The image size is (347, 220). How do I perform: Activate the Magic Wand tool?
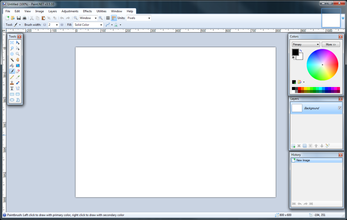12,60
